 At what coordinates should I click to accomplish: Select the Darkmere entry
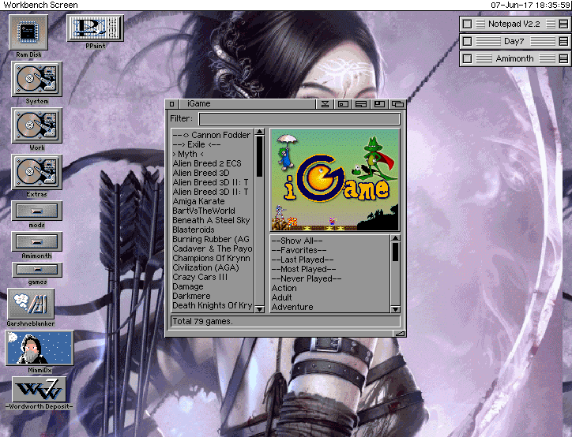(213, 296)
